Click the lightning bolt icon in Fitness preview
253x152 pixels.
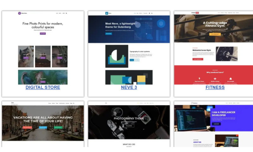pyautogui.click(x=199, y=79)
